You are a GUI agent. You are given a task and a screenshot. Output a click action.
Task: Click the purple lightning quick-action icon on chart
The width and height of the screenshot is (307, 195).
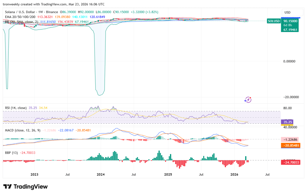248,99
